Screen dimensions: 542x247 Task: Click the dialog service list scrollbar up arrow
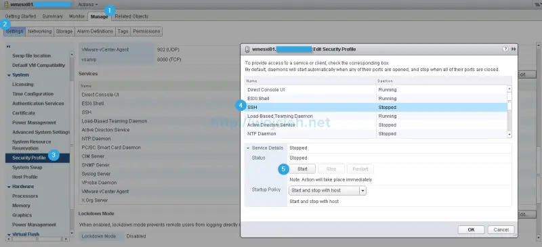(509, 89)
